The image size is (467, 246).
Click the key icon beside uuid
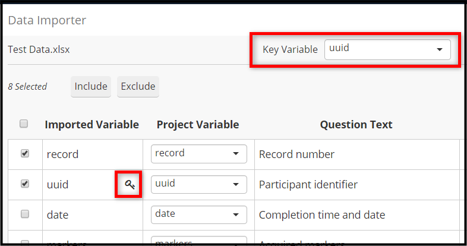coord(130,185)
